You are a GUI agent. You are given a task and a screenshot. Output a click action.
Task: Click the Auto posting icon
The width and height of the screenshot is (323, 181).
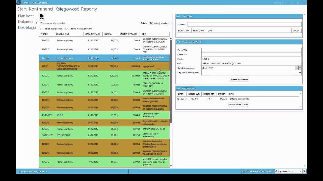click(x=42, y=17)
